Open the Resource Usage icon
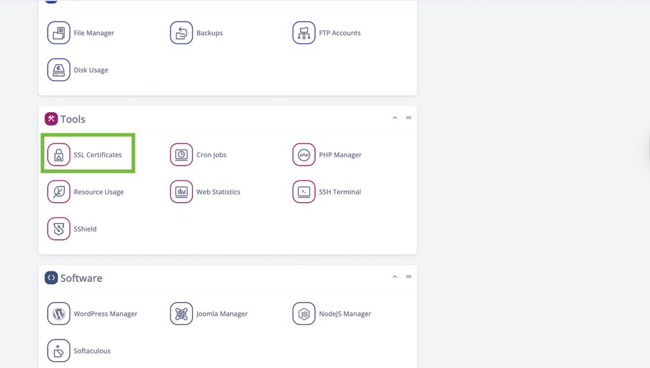This screenshot has width=650, height=368. [58, 192]
